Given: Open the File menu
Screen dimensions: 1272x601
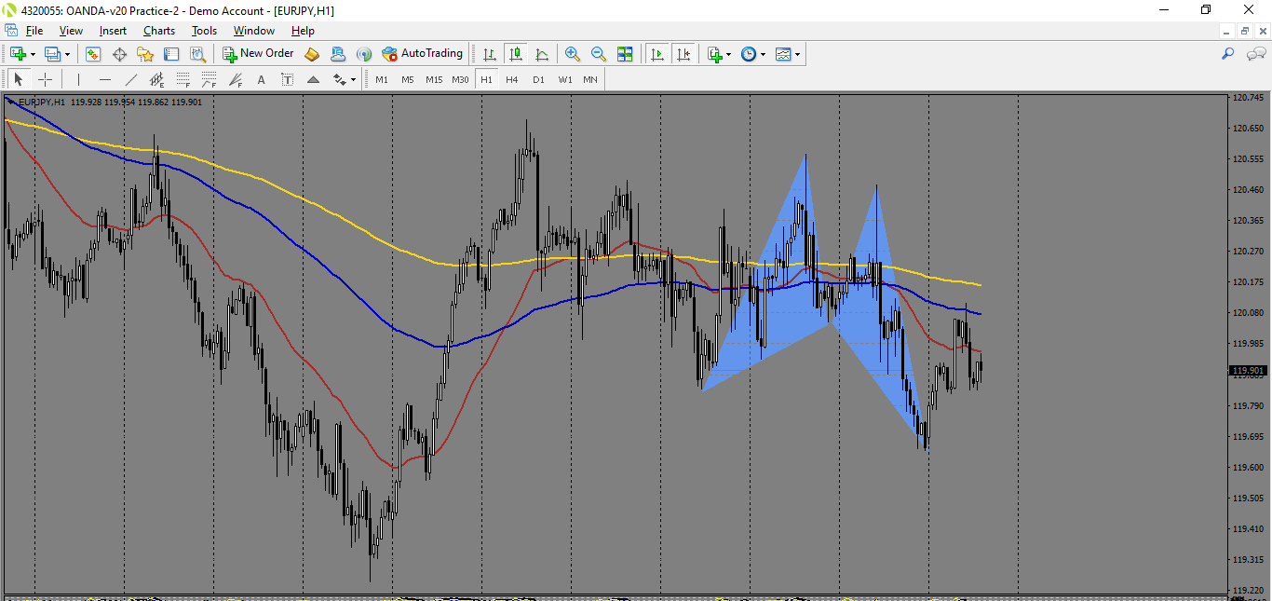Looking at the screenshot, I should pyautogui.click(x=34, y=31).
